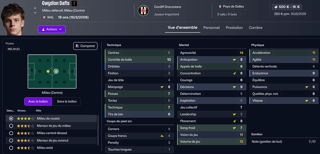320x154 pixels.
Task: Click the green Milieu (Centre) position dot on pitch
Action: [x=56, y=71]
